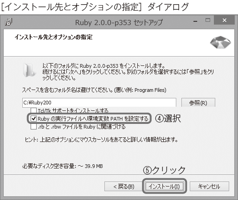Start setup with the インストール(I) button
The width and height of the screenshot is (238, 200).
(164, 187)
